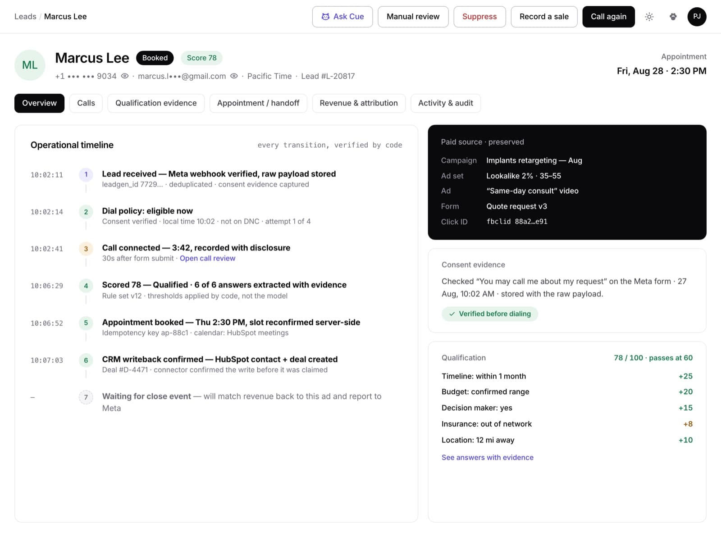721x537 pixels.
Task: Open the PJ user avatar menu
Action: [697, 17]
